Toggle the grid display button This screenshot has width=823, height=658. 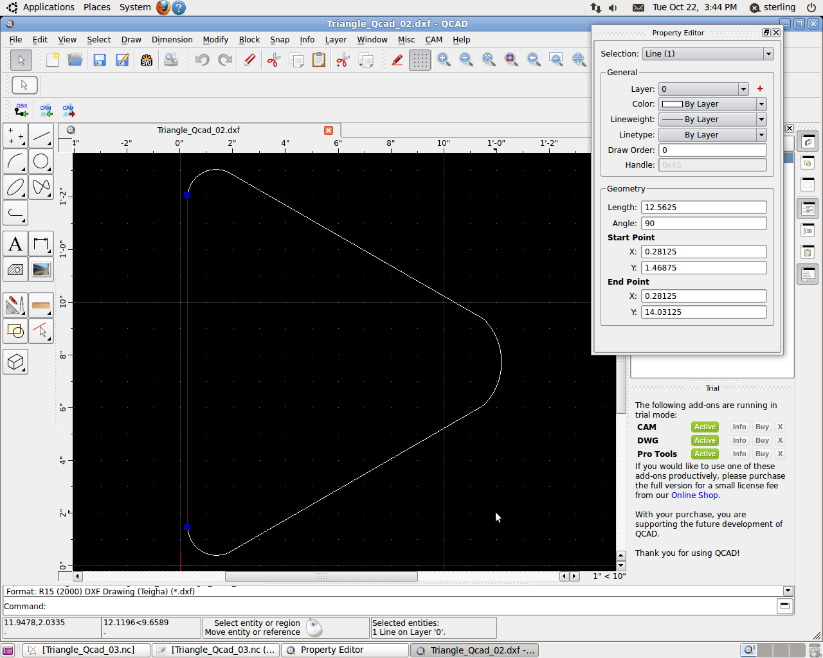tap(420, 60)
